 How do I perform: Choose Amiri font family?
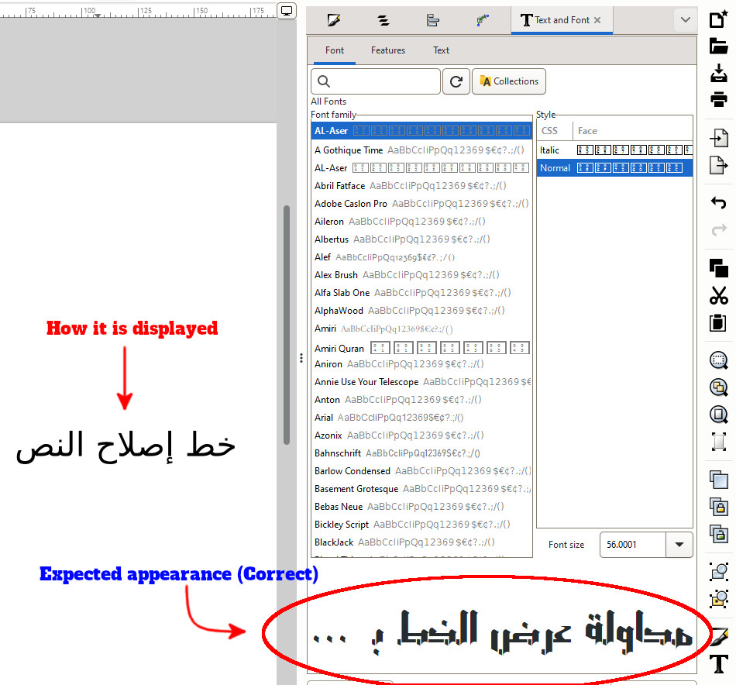point(421,329)
